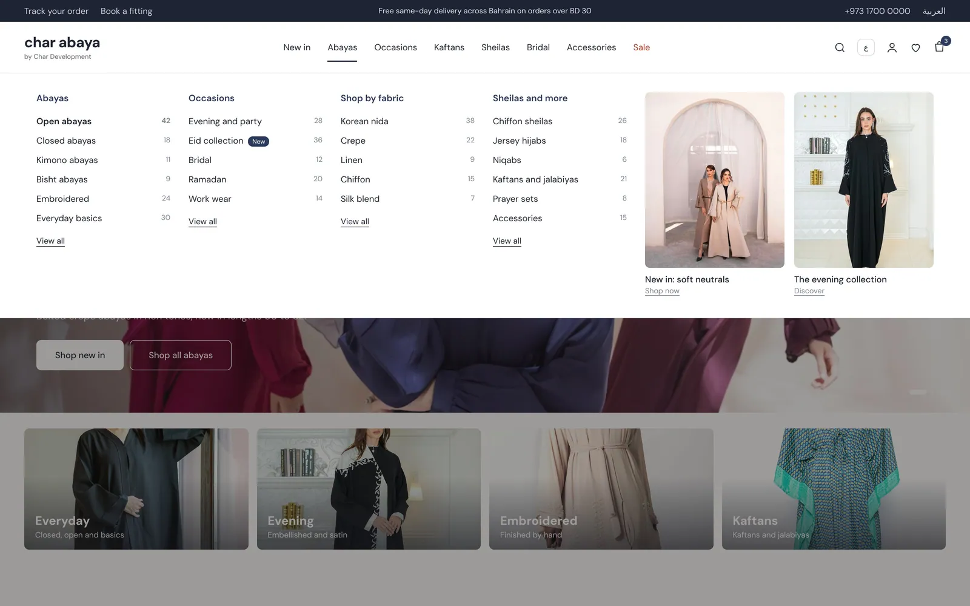Click View all under Sheilas and more
970x606 pixels.
[507, 241]
